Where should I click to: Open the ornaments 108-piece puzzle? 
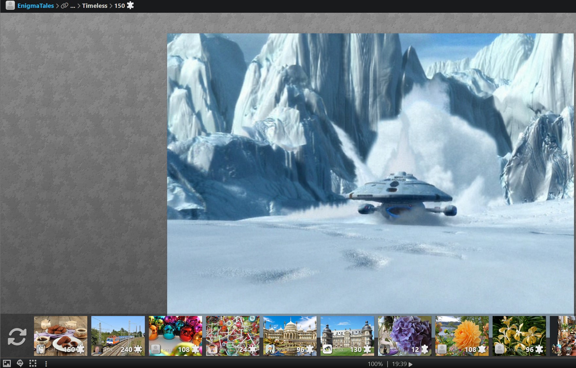(x=175, y=336)
